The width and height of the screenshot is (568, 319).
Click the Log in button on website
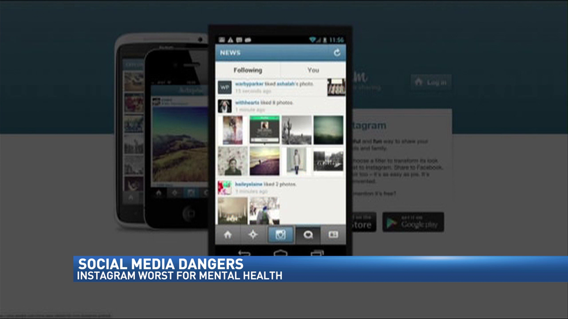[x=431, y=82]
